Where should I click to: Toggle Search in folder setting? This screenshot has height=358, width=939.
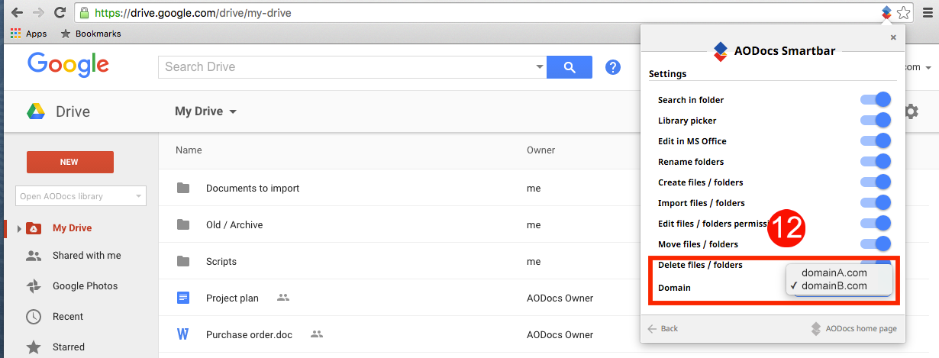pos(876,99)
